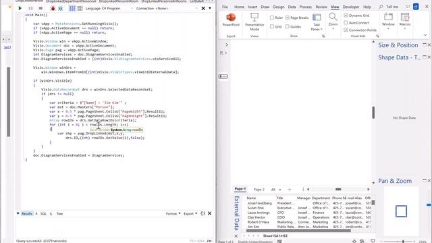Open the All pages list

point(276,190)
